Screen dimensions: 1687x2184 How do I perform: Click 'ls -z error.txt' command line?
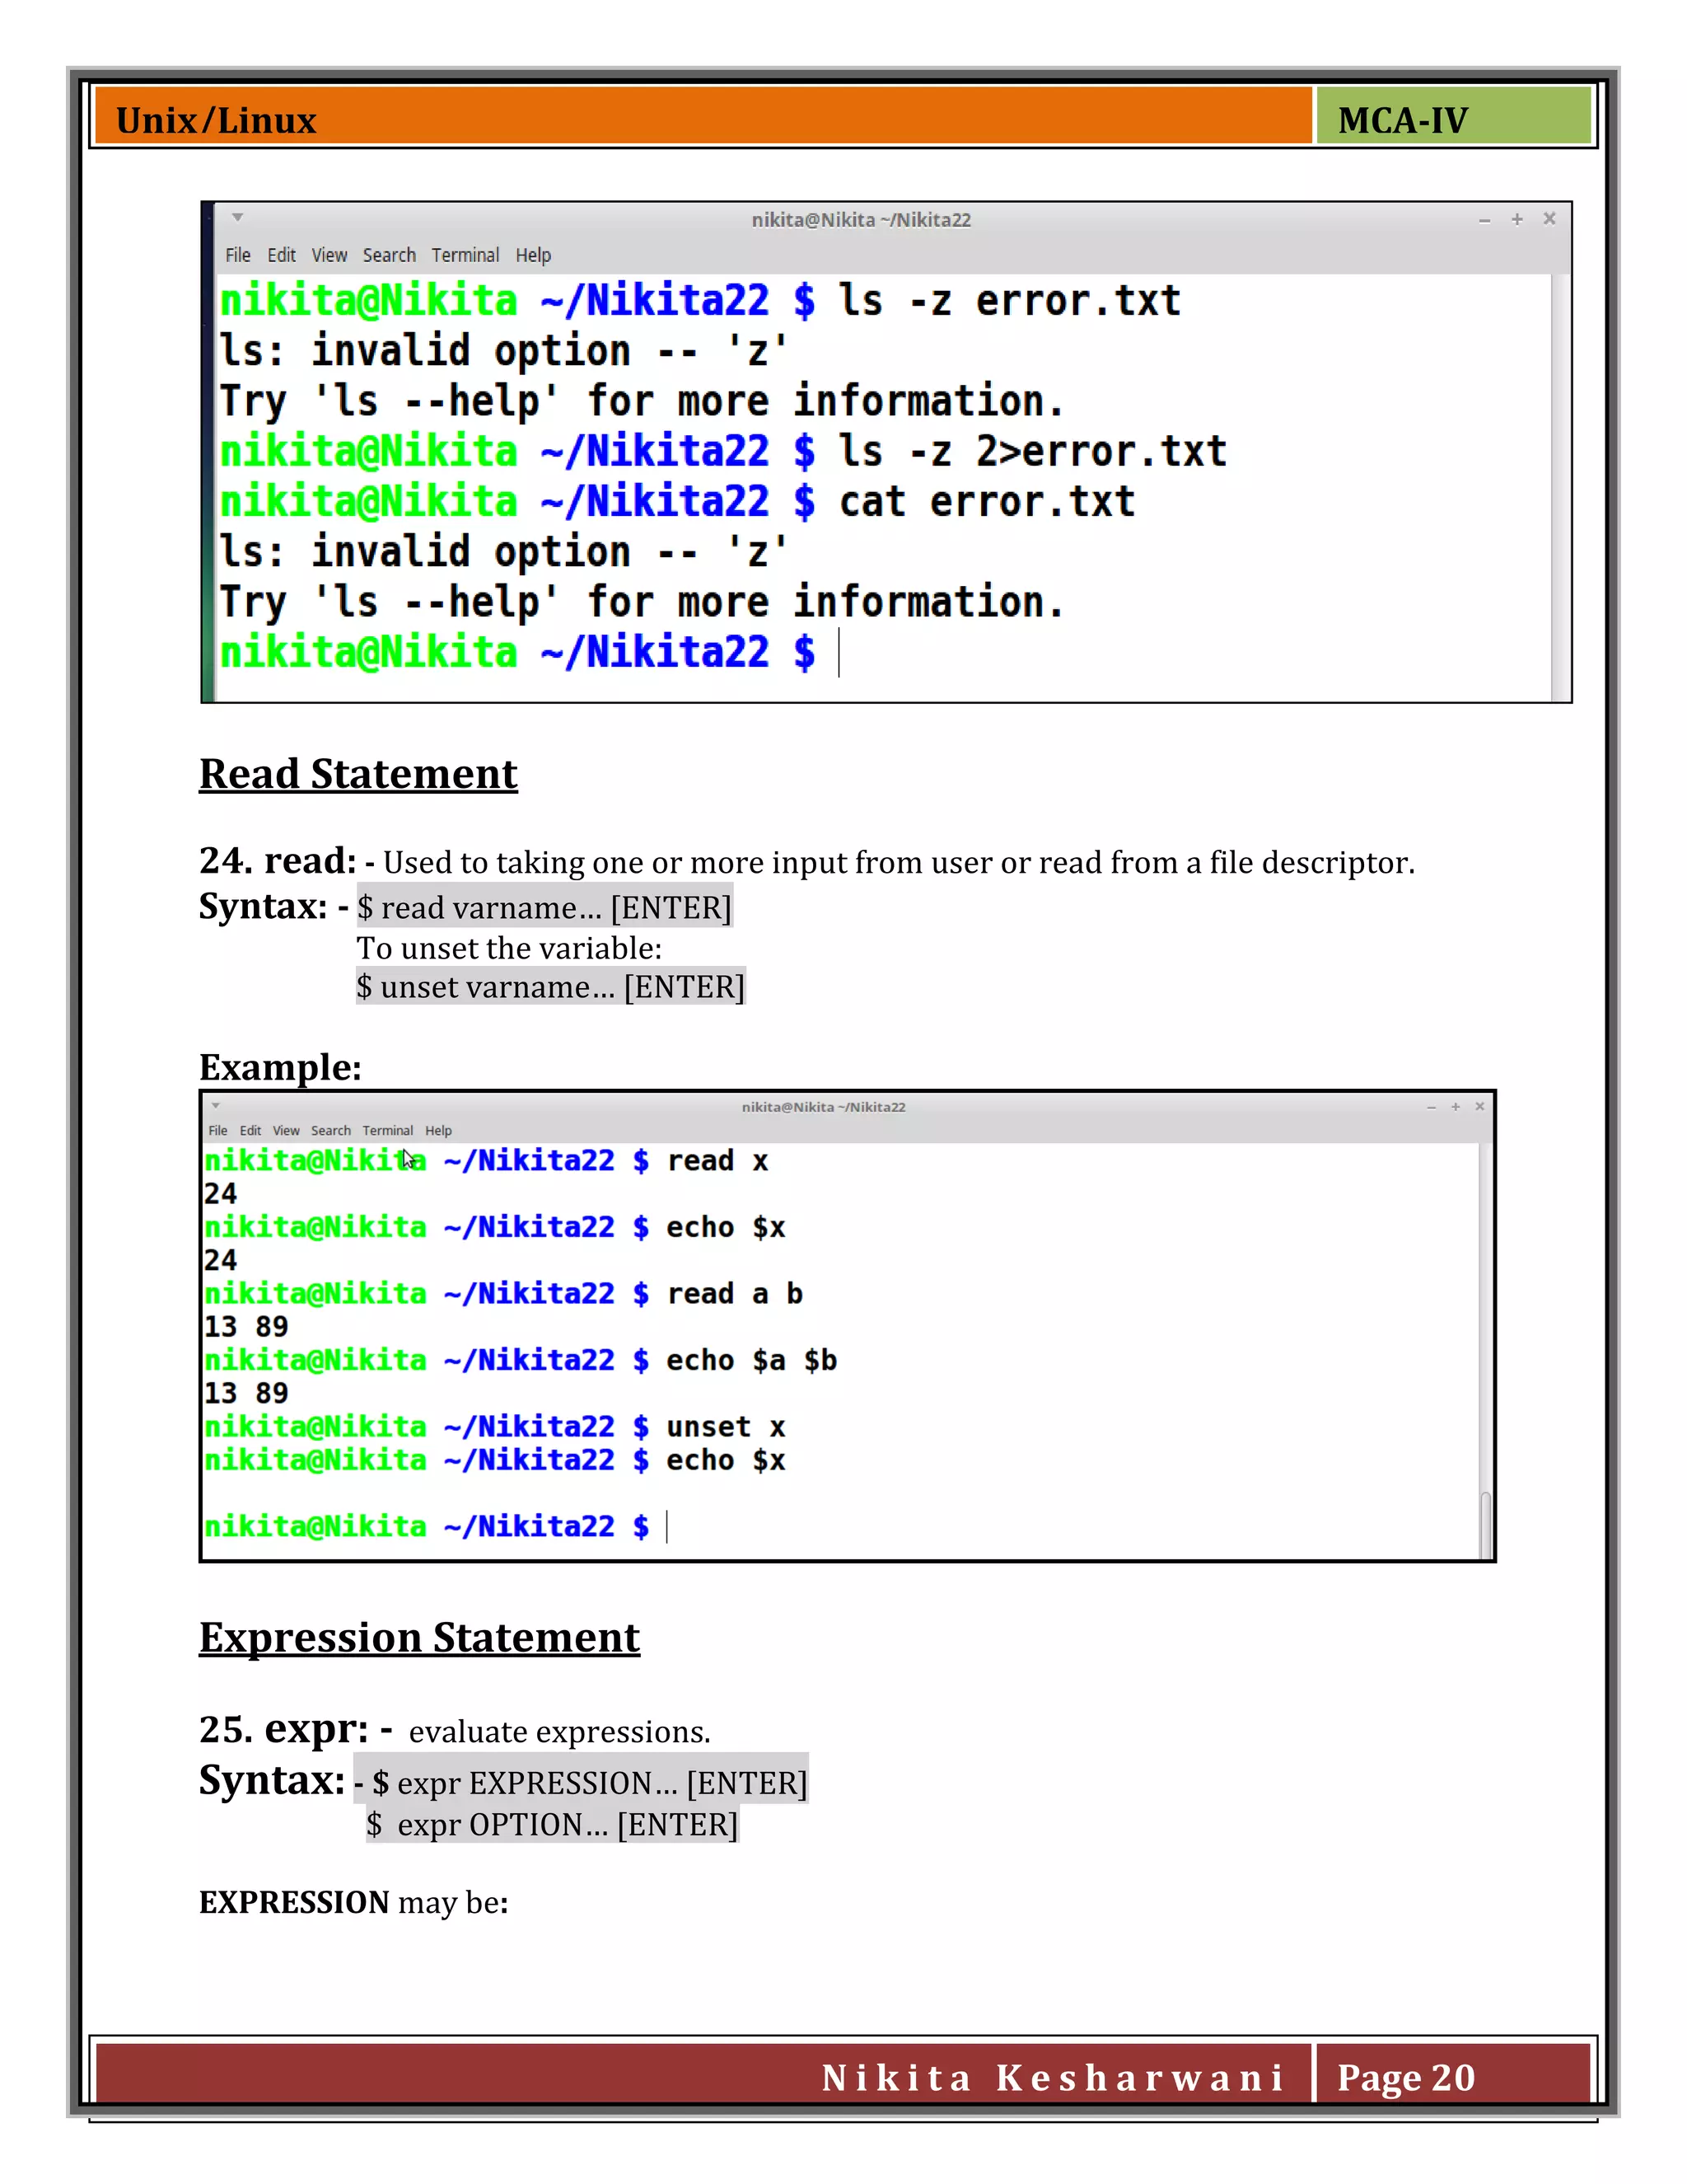1009,301
